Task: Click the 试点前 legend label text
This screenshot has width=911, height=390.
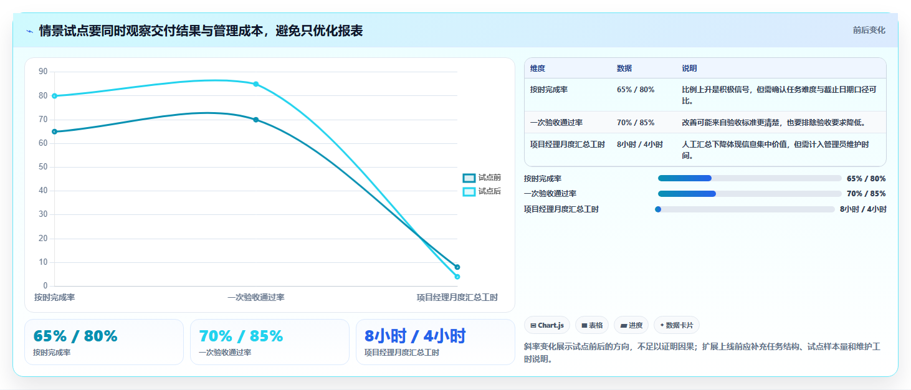Action: tap(490, 178)
